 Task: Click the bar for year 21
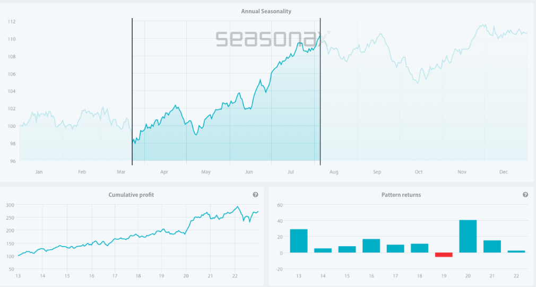(492, 247)
